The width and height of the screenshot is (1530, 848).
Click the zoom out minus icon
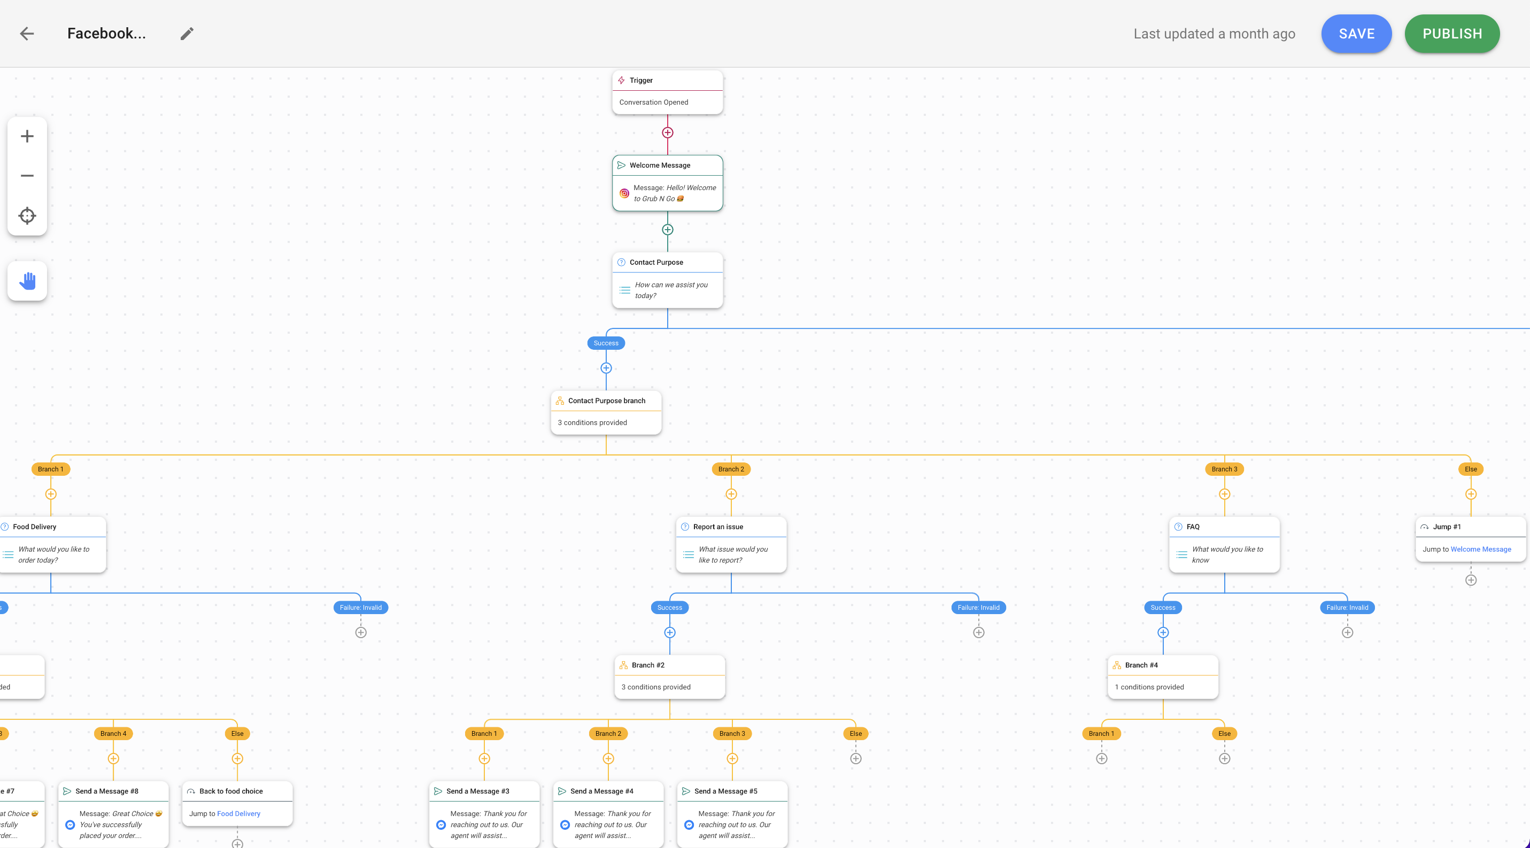[27, 176]
